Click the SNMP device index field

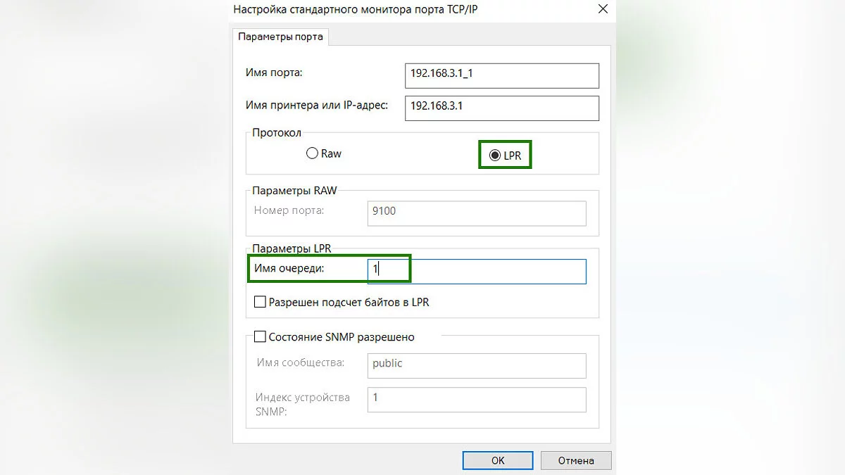point(477,400)
